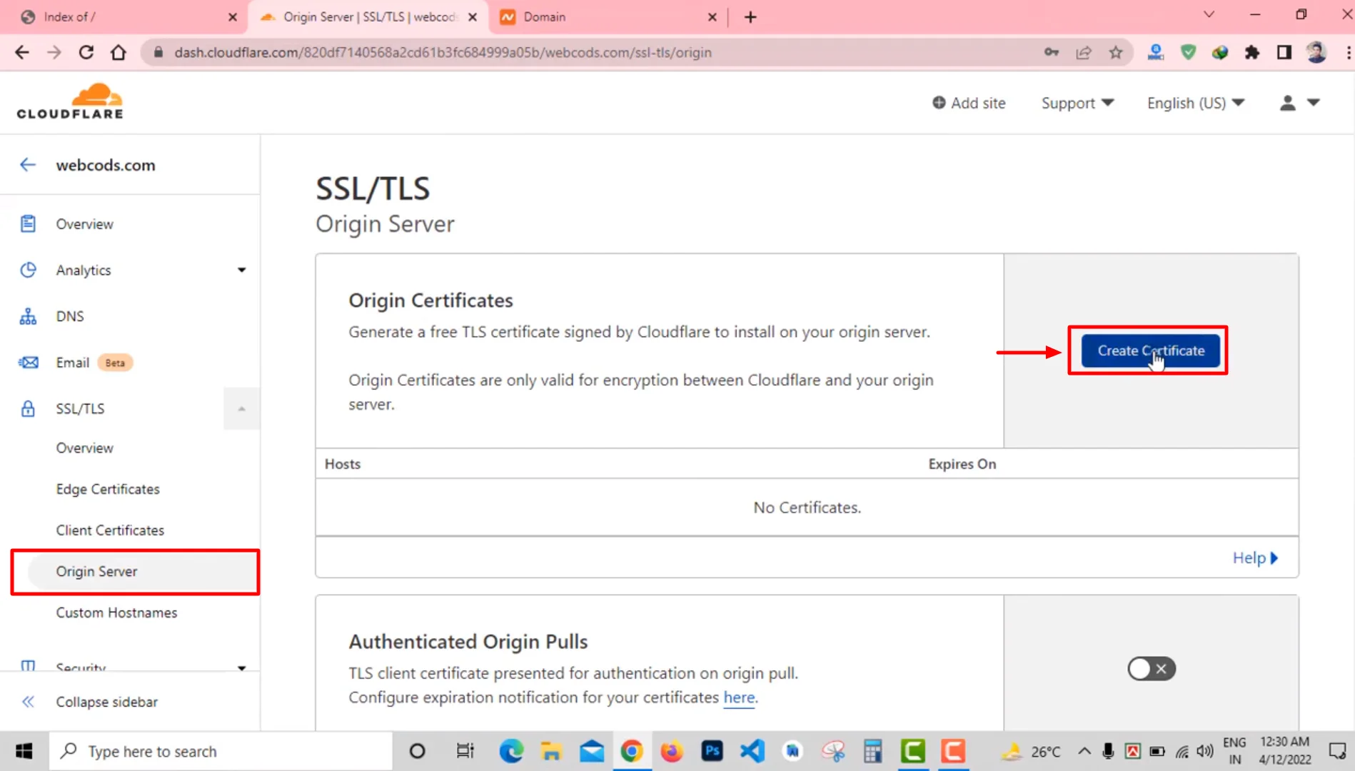Open Client Certificates in sidebar
The width and height of the screenshot is (1355, 771).
tap(110, 530)
